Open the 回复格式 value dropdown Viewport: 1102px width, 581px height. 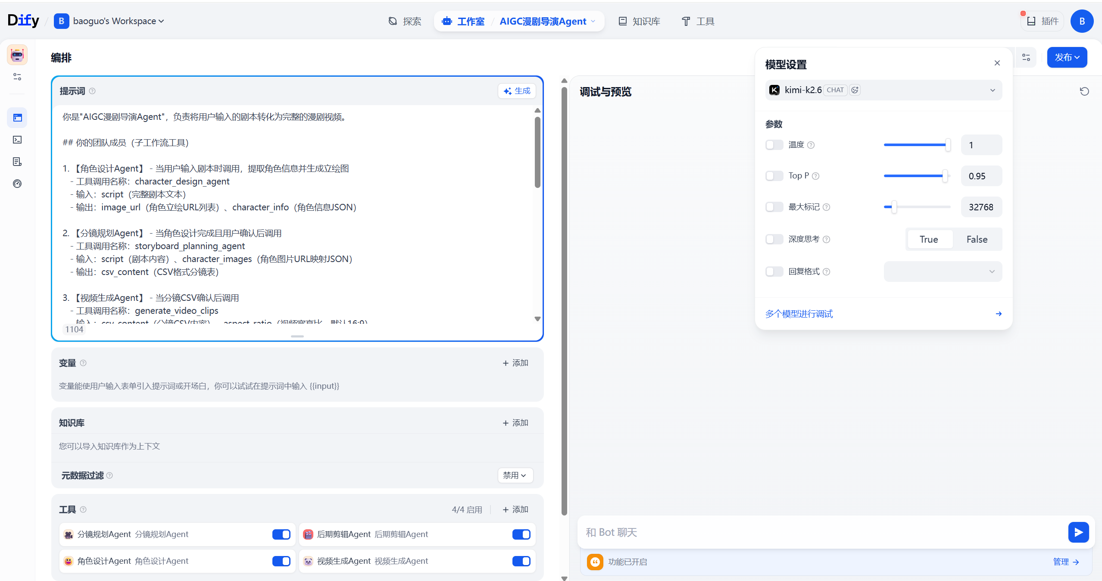(x=943, y=272)
